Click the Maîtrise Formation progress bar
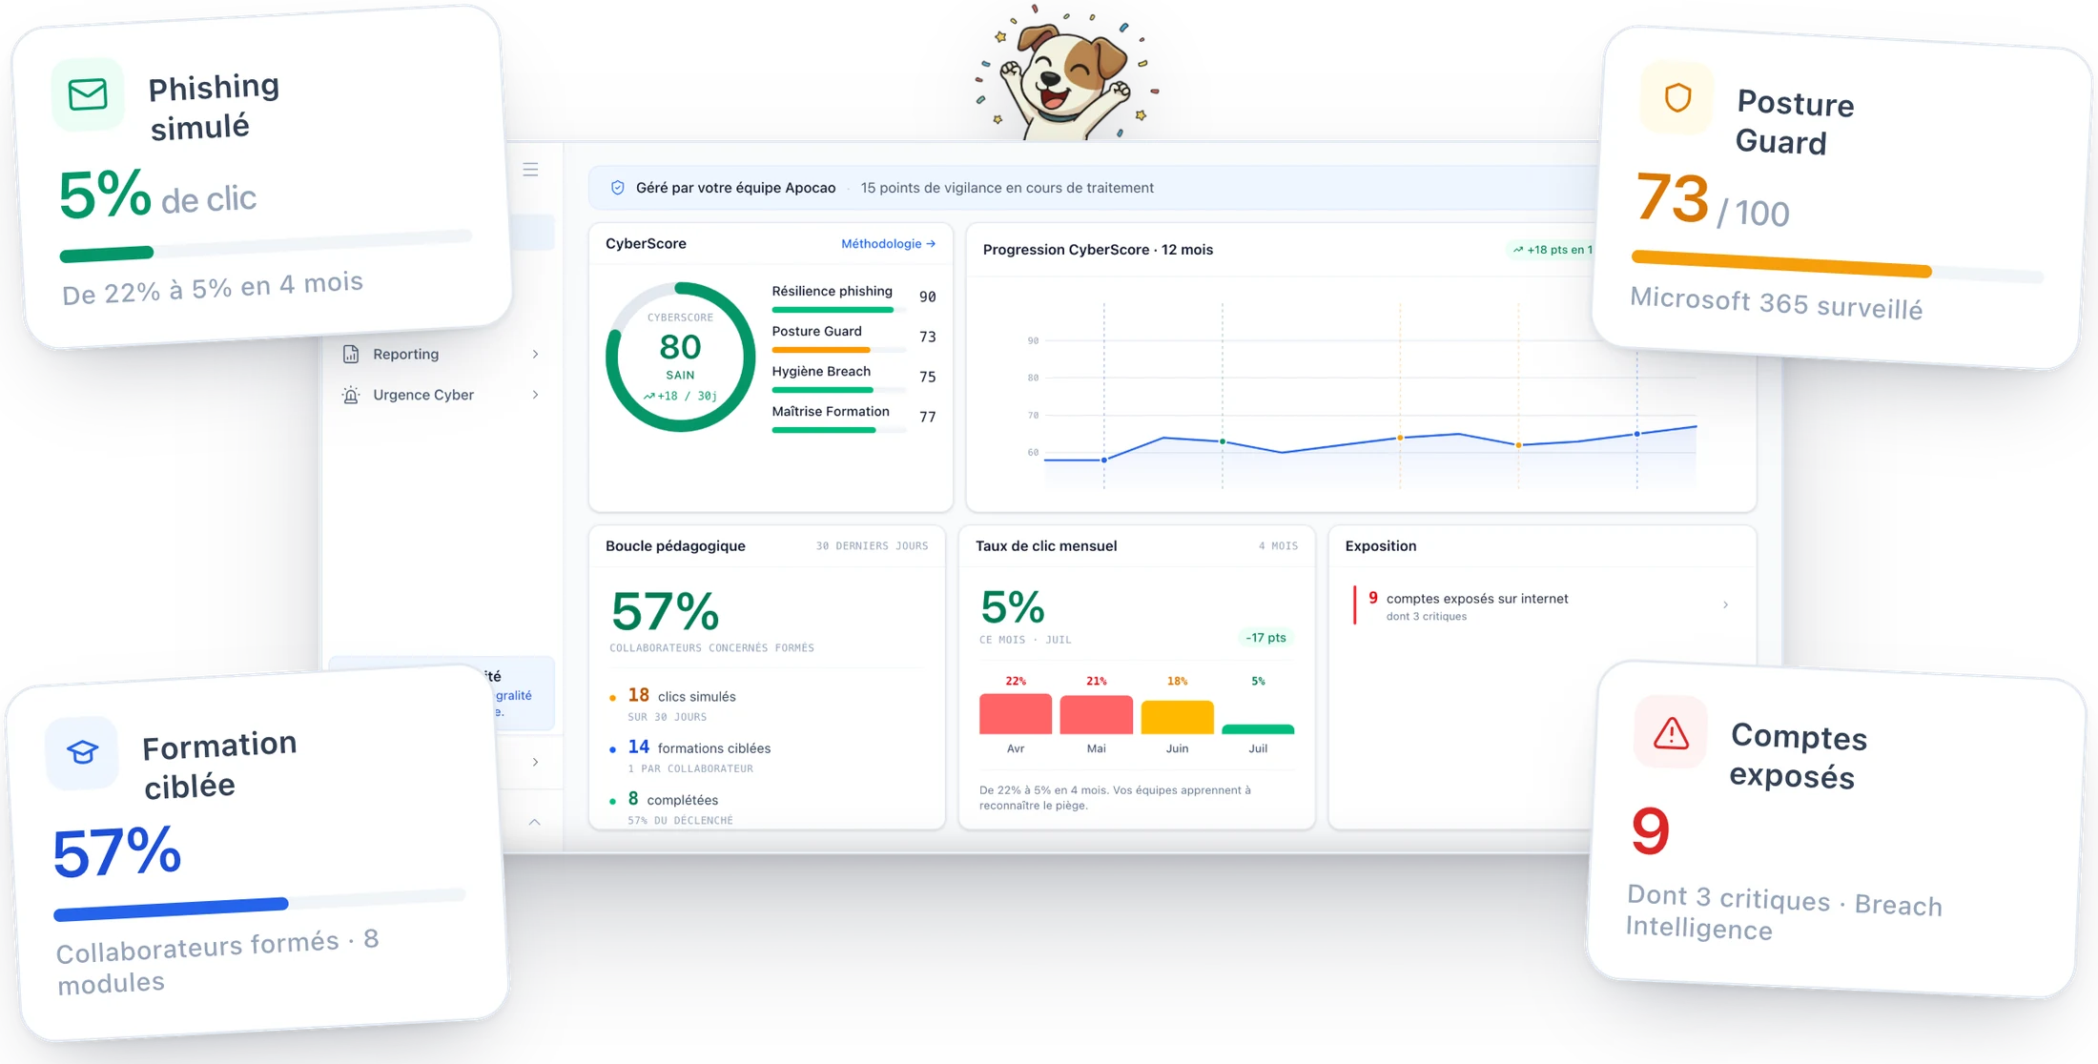This screenshot has height=1064, width=2098. tap(838, 430)
